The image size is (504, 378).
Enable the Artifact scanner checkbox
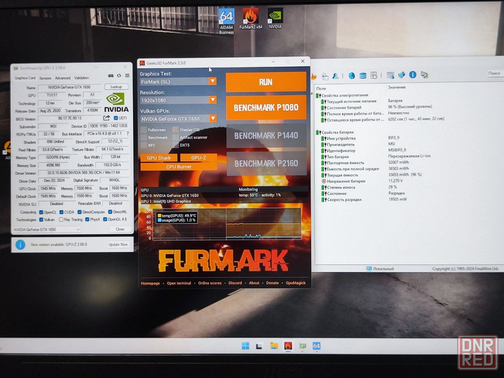(175, 137)
